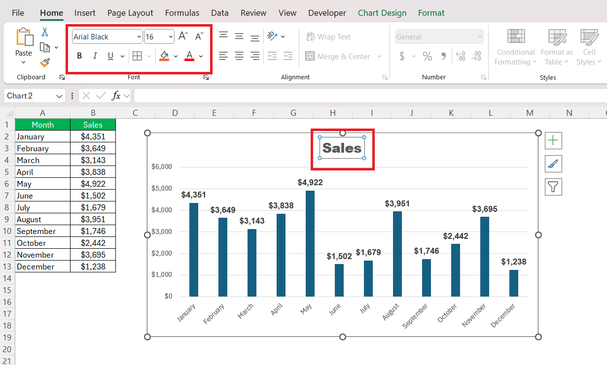The height and width of the screenshot is (365, 607).
Task: Open the Font Color dropdown arrow
Action: (x=201, y=56)
